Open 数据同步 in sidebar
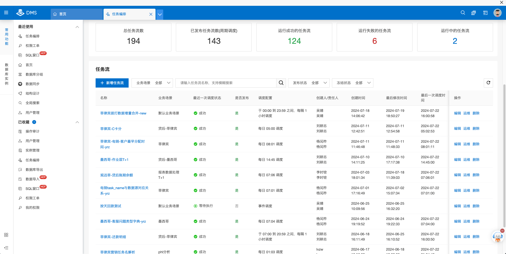This screenshot has height=254, width=506. coord(32,84)
